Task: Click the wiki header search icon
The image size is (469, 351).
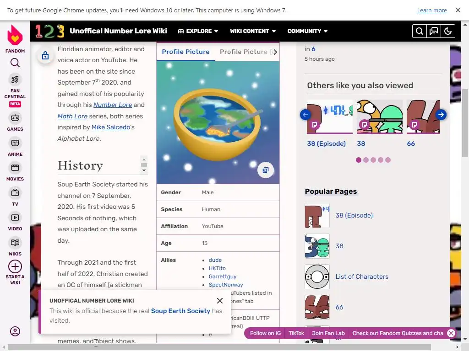Action: (420, 31)
